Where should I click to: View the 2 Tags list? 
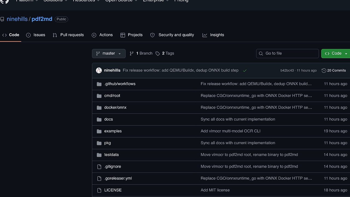(x=165, y=53)
